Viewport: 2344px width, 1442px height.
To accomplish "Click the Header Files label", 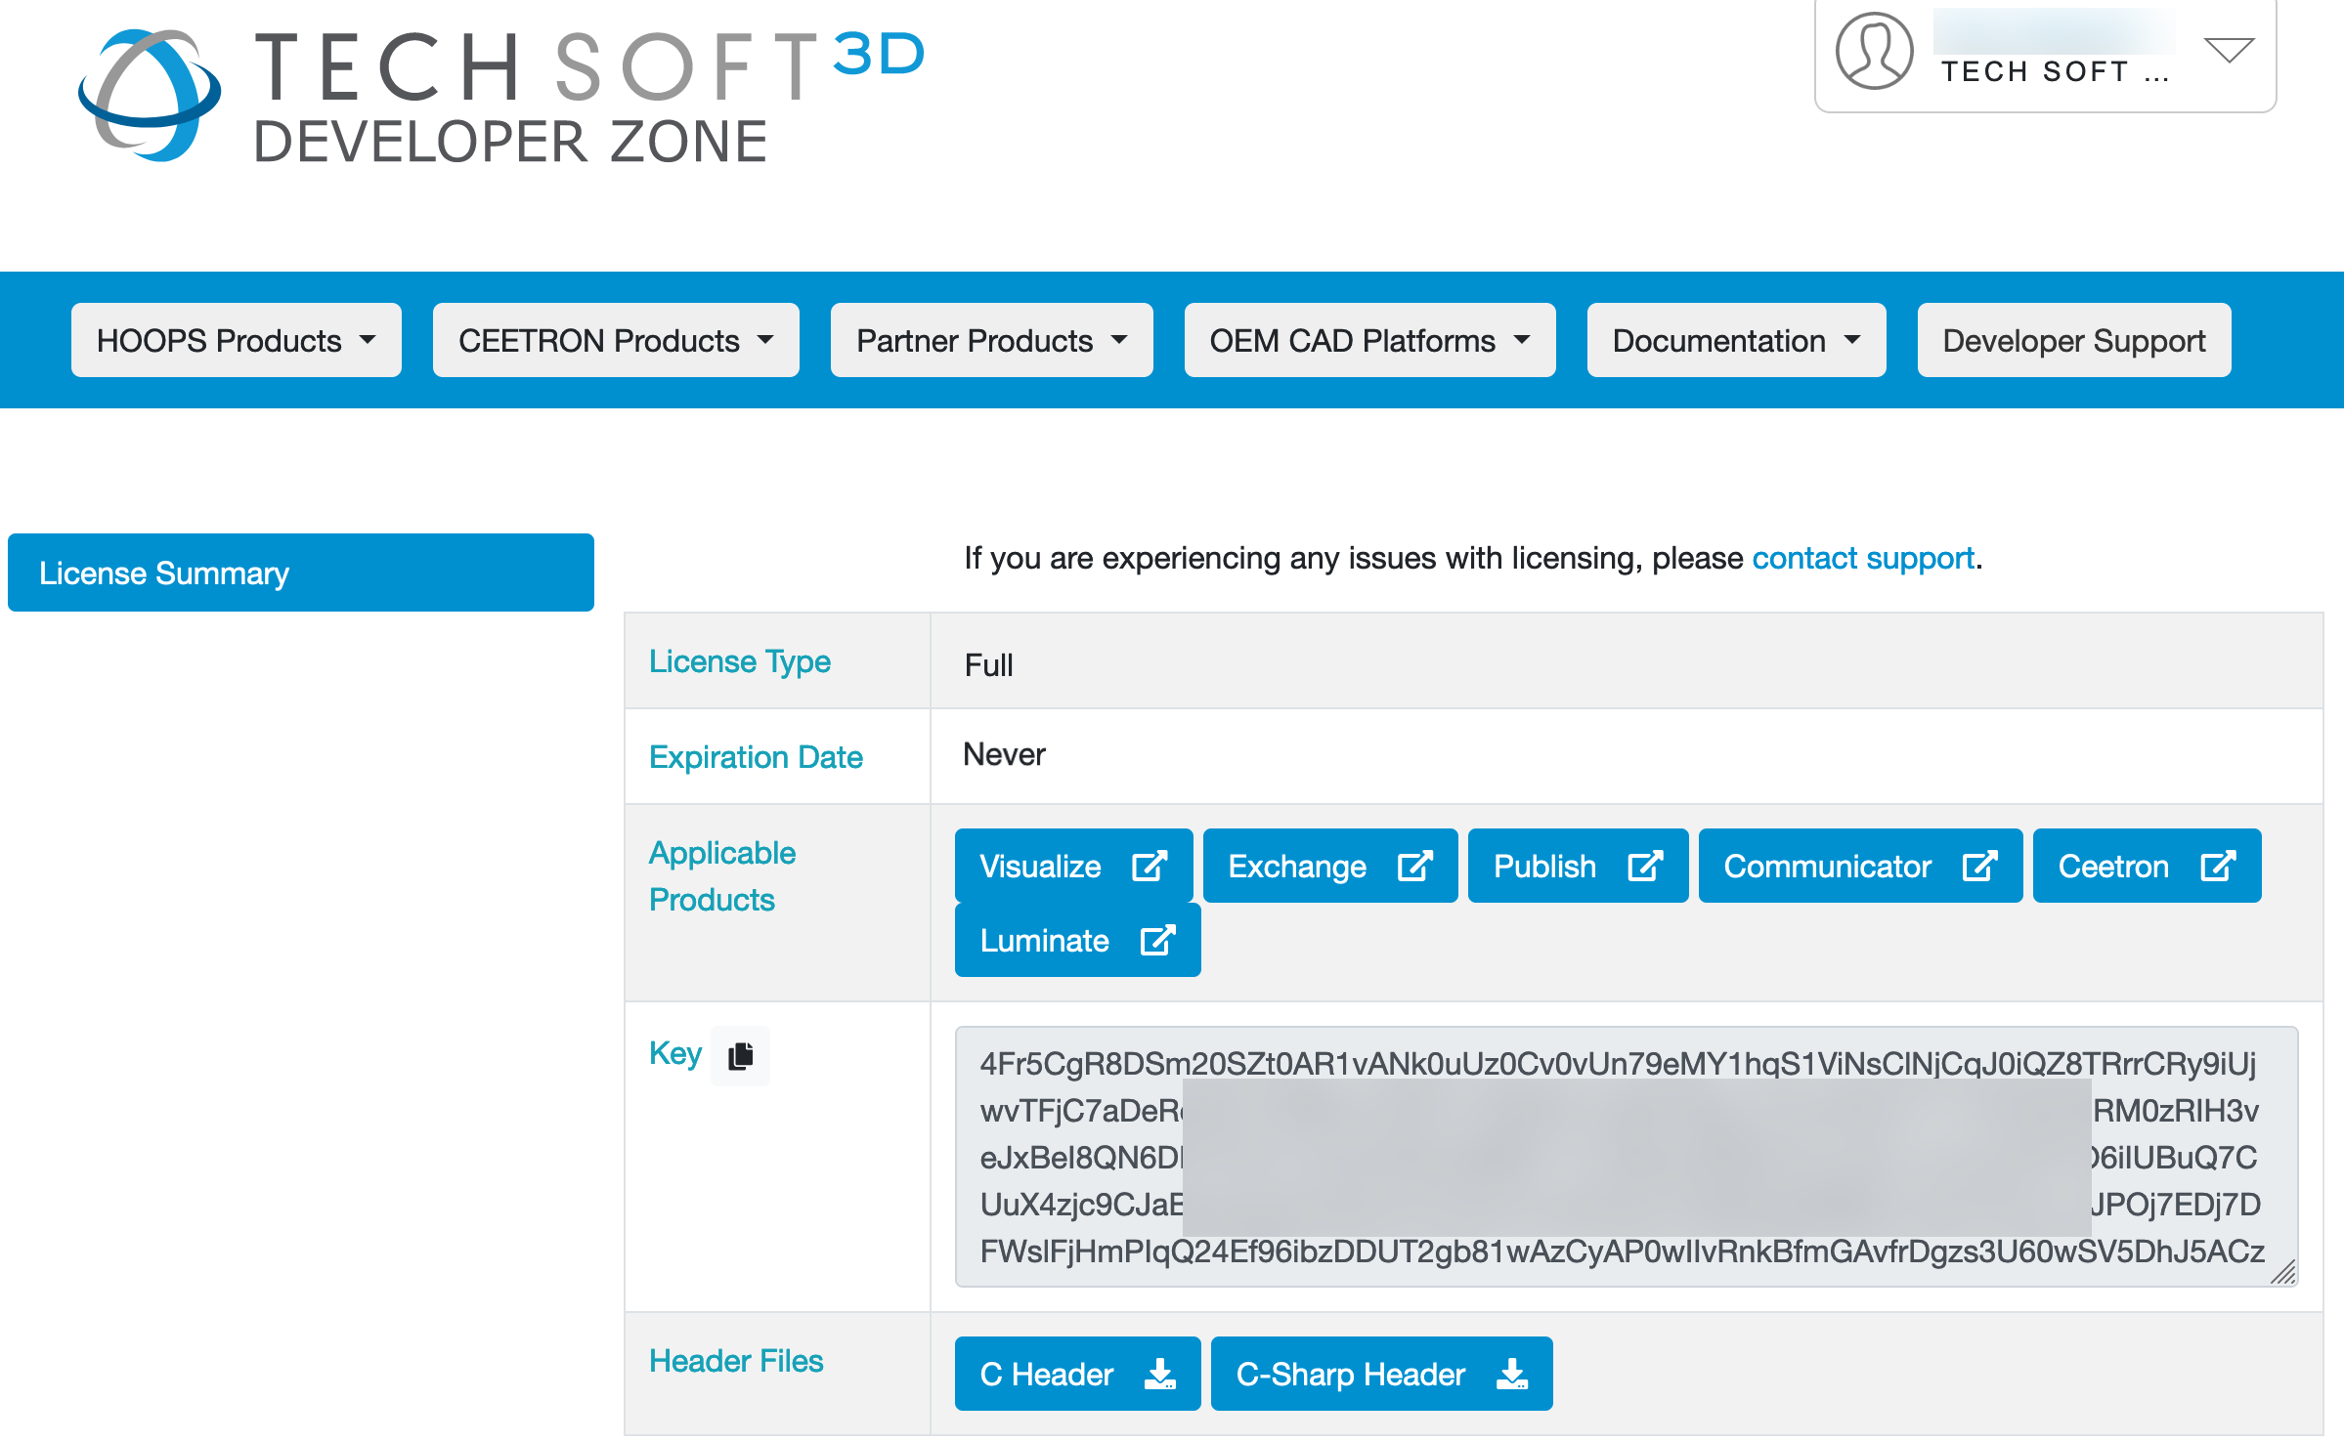I will point(736,1361).
